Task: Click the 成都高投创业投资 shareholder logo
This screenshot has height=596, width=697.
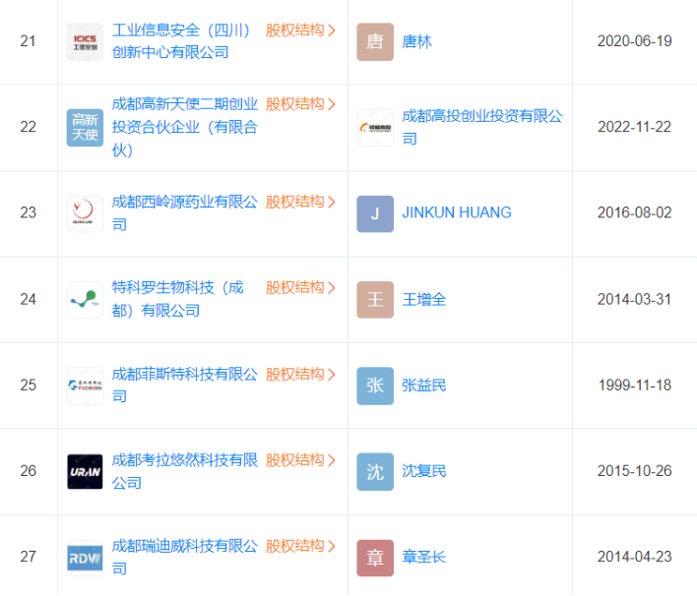Action: (x=375, y=128)
